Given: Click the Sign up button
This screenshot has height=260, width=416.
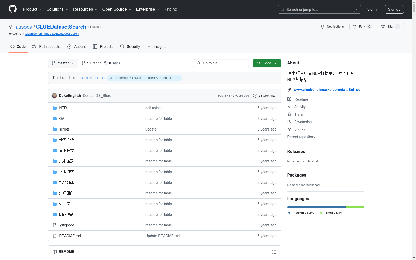Looking at the screenshot, I should (394, 9).
